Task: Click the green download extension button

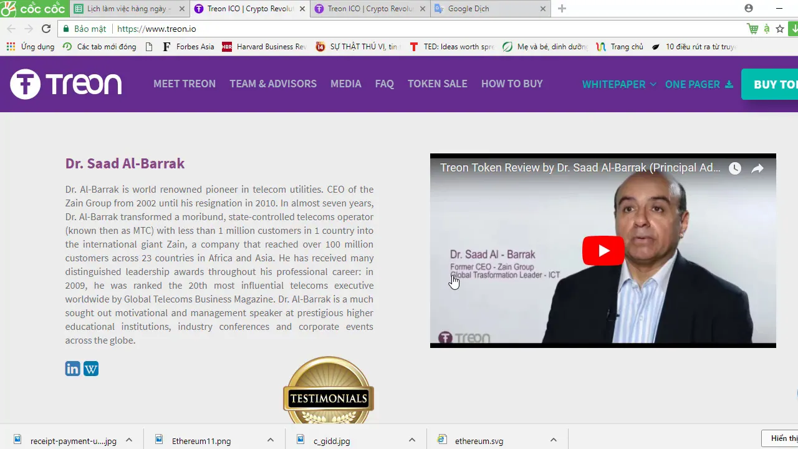Action: (794, 29)
